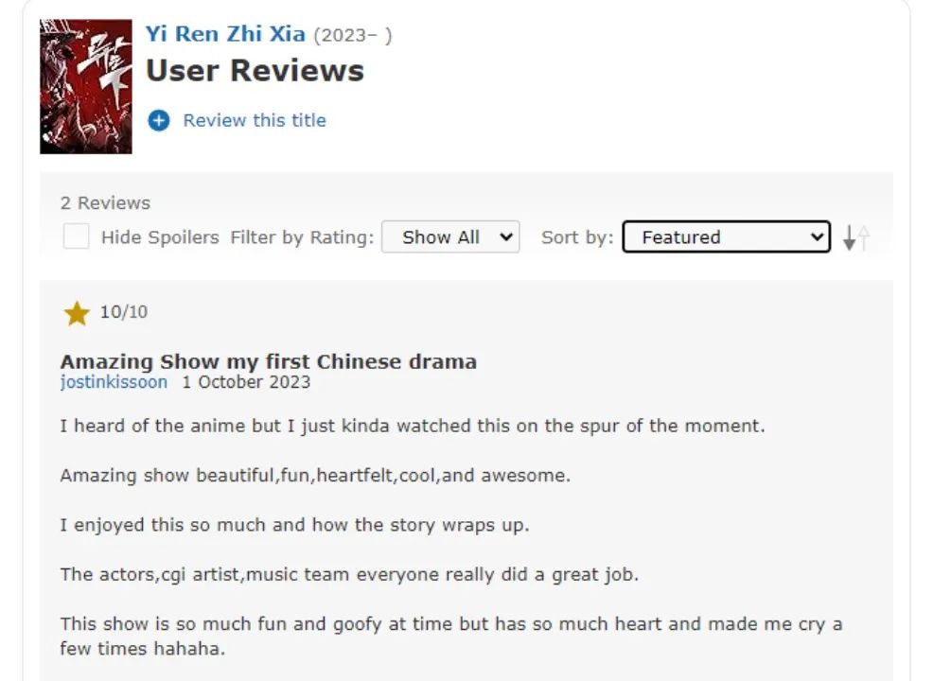The width and height of the screenshot is (933, 681).
Task: Click the year range (2023– ) text
Action: point(352,35)
